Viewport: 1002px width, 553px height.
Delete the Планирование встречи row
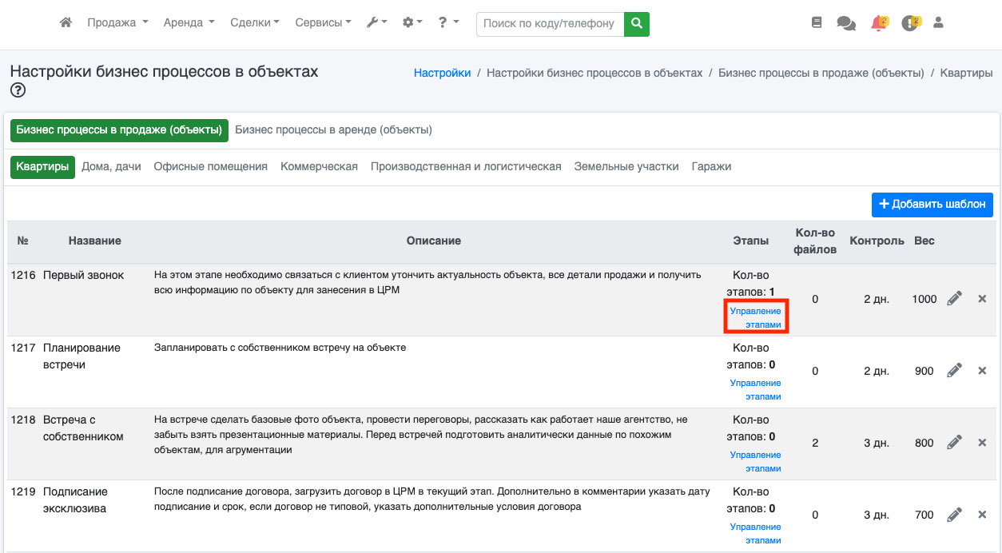click(982, 371)
